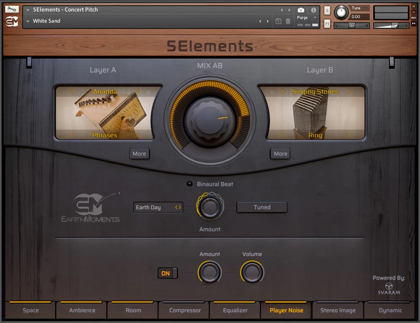Open the Dynamic tab
Image resolution: width=420 pixels, height=323 pixels.
coord(390,310)
